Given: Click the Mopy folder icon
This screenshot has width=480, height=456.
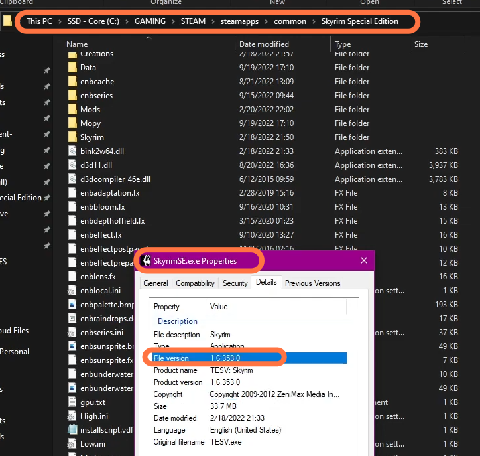Looking at the screenshot, I should pos(72,123).
